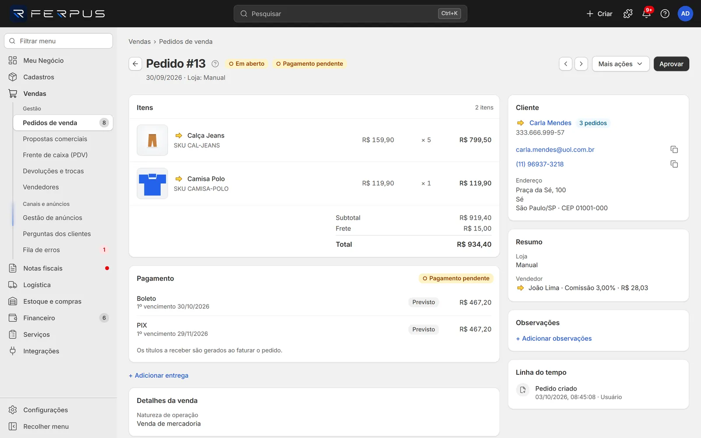
Task: Copy the customer email address
Action: (x=674, y=150)
